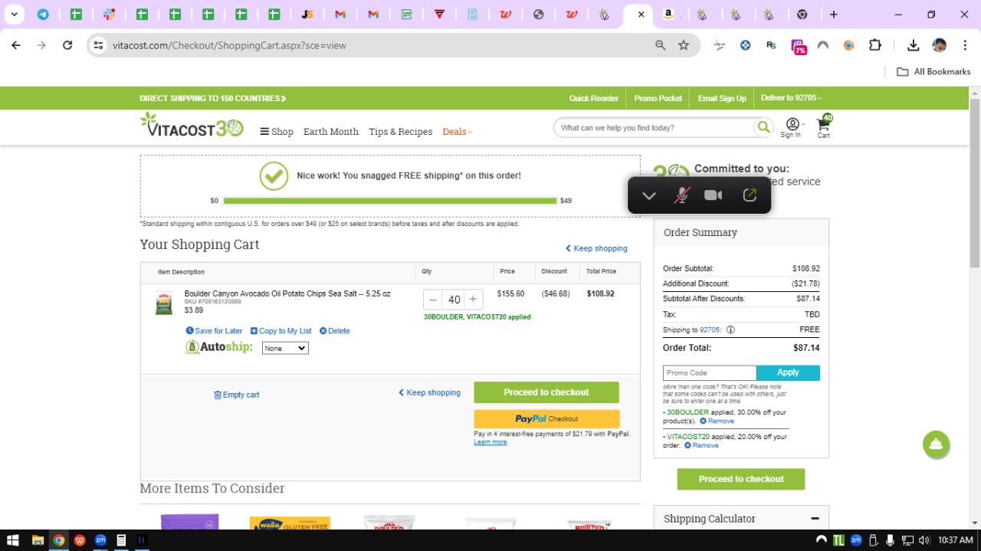Open File Explorer from taskbar
The image size is (981, 551).
[37, 540]
